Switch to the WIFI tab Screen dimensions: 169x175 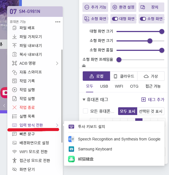(119, 86)
